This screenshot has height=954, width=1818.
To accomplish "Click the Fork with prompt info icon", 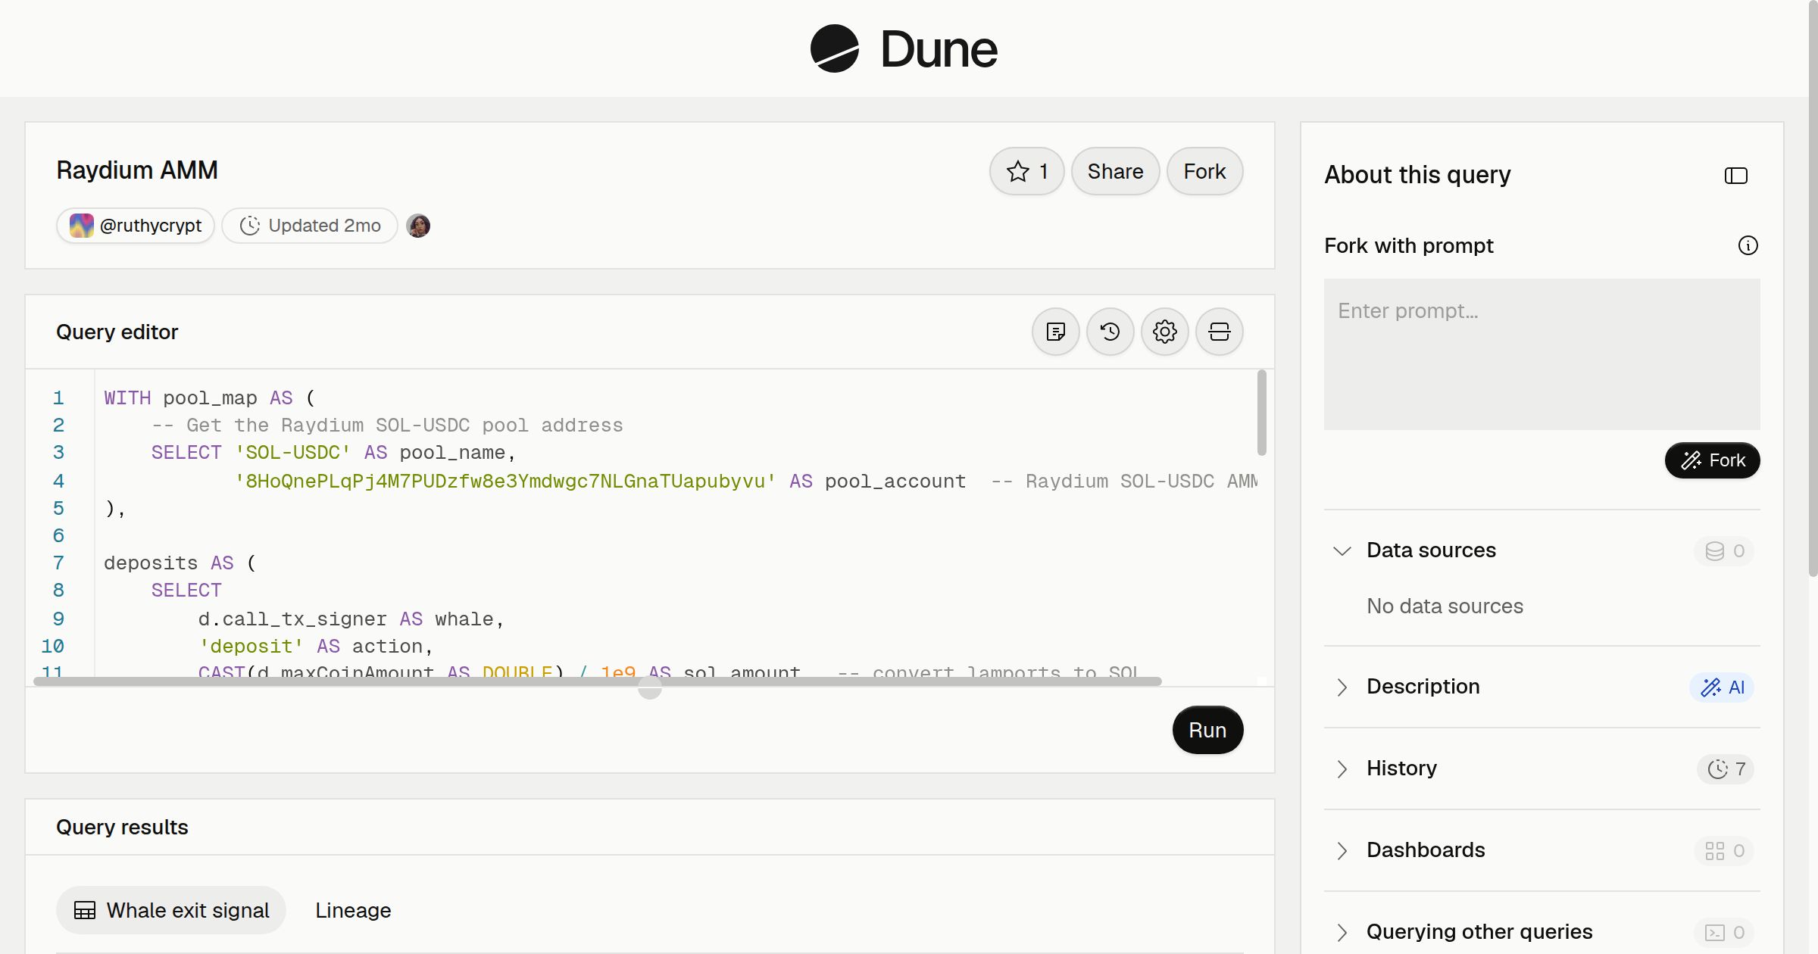I will pyautogui.click(x=1748, y=245).
